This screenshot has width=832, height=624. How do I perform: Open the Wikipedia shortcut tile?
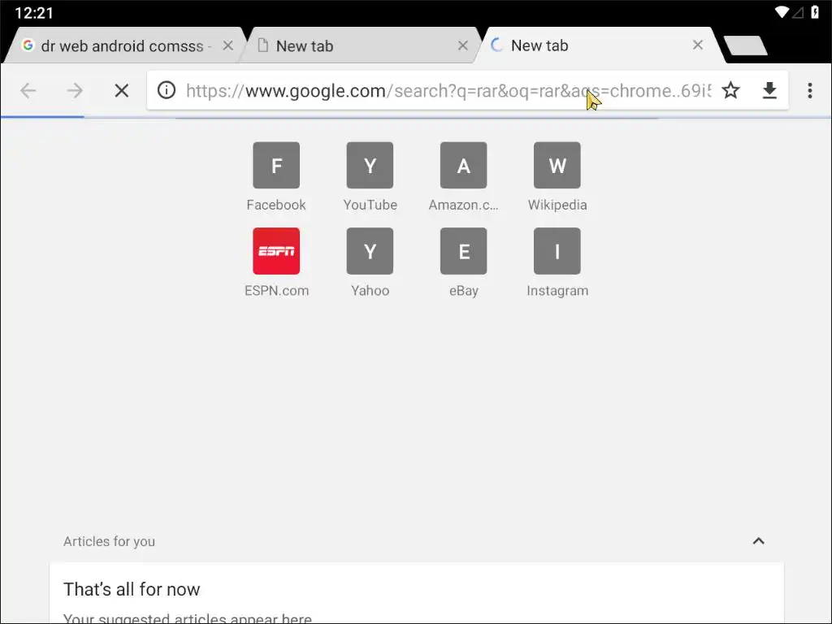pyautogui.click(x=557, y=176)
